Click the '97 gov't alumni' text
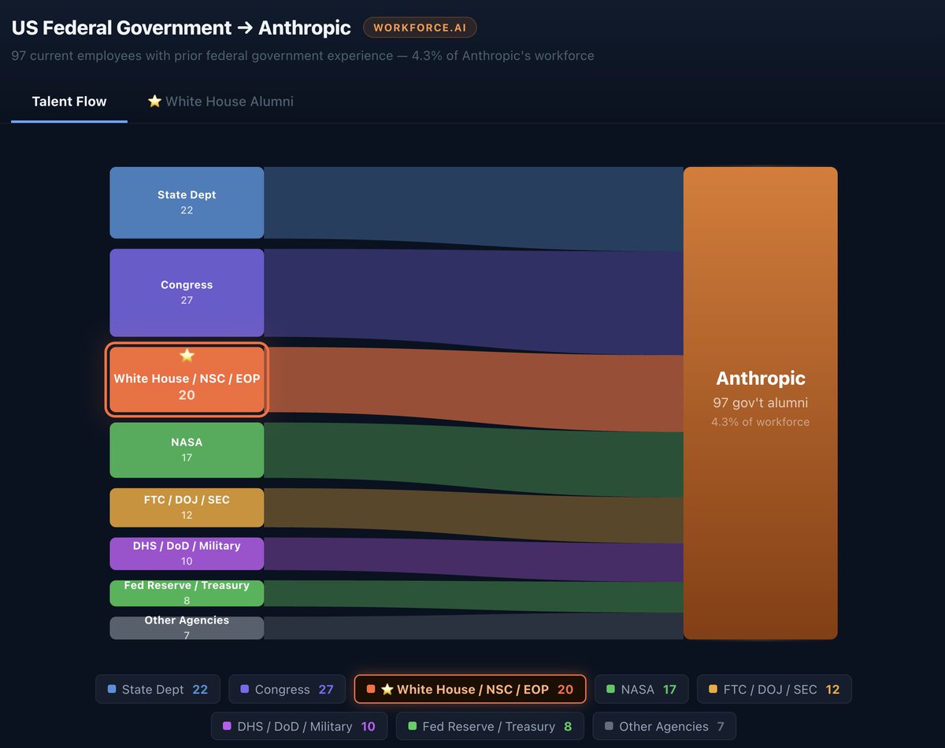This screenshot has width=945, height=748. click(760, 403)
